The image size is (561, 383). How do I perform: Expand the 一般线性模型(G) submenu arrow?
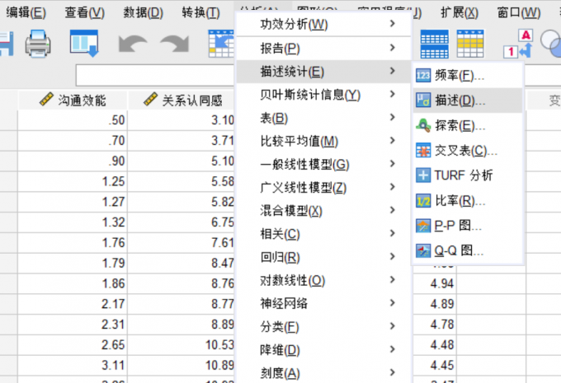393,164
